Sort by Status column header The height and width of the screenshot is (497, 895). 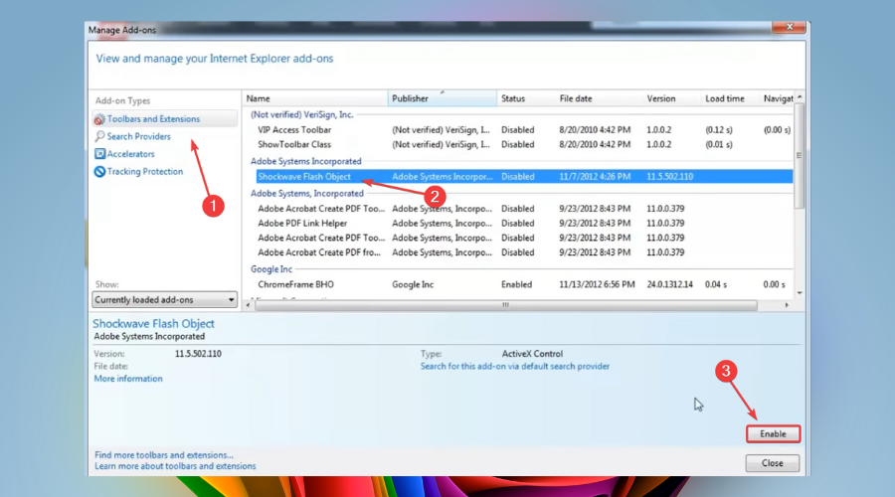click(x=526, y=98)
